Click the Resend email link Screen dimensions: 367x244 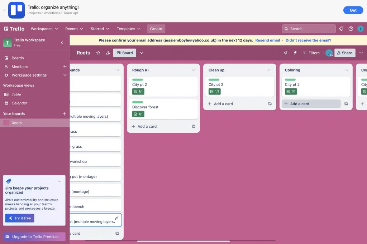(267, 40)
